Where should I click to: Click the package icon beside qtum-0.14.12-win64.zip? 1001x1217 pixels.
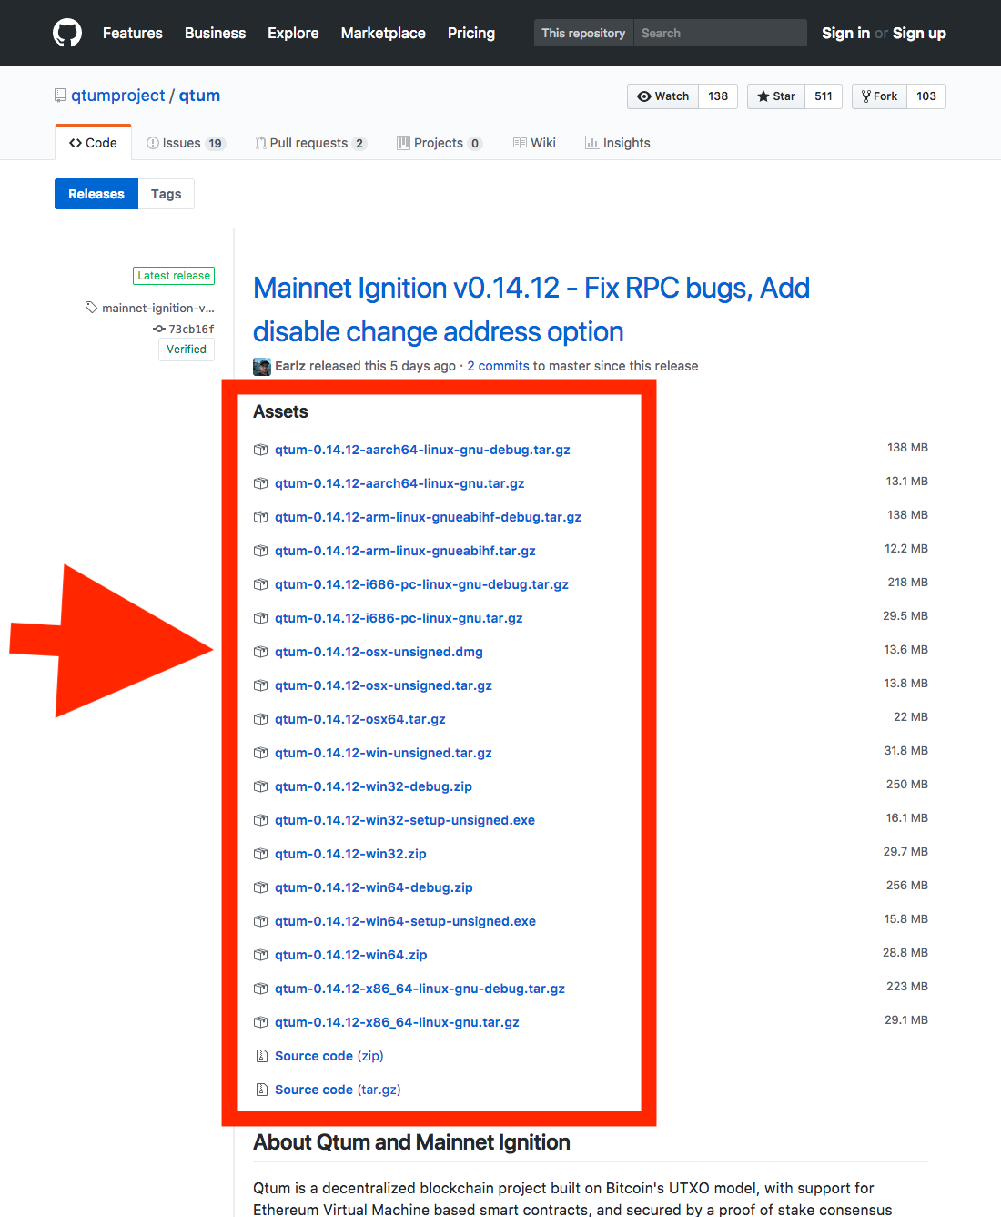pyautogui.click(x=261, y=955)
